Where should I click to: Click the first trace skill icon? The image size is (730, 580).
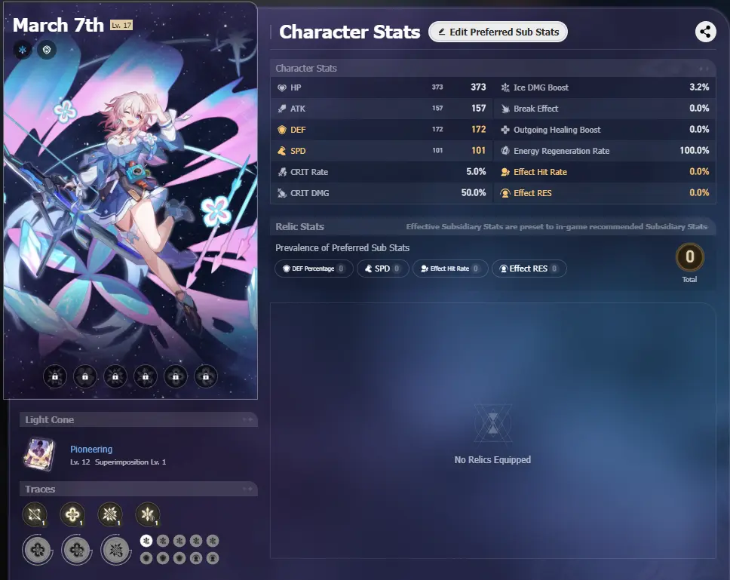(35, 514)
